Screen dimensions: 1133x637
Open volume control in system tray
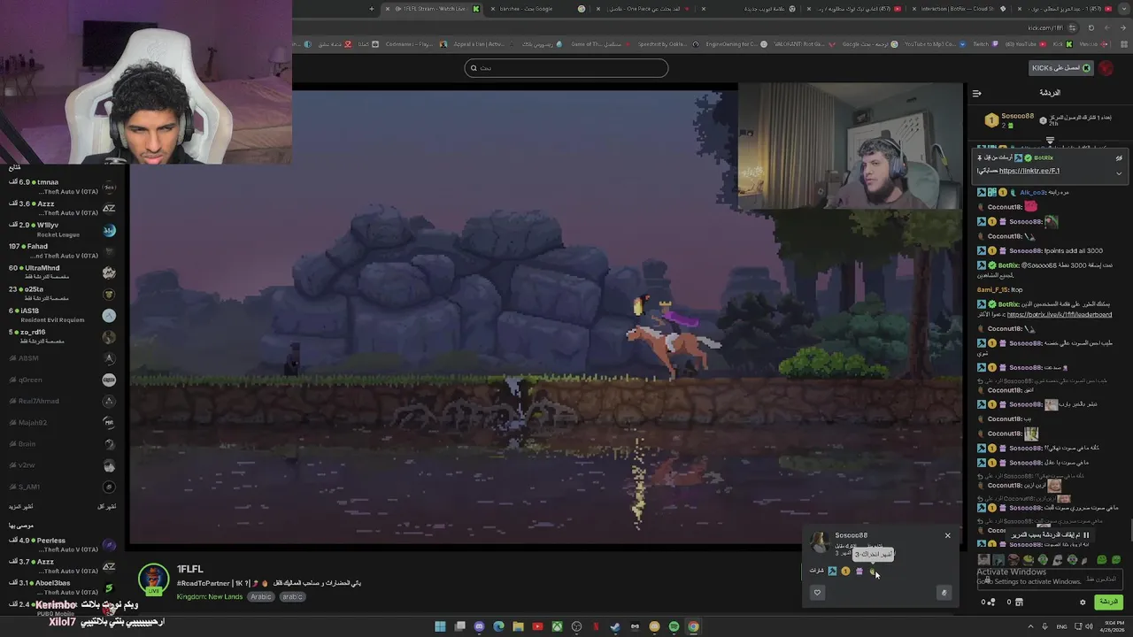click(x=1090, y=626)
